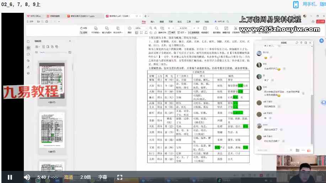This screenshot has height=183, width=326.
Task: Switch to the WPS Office home tab
Action: click(34, 16)
